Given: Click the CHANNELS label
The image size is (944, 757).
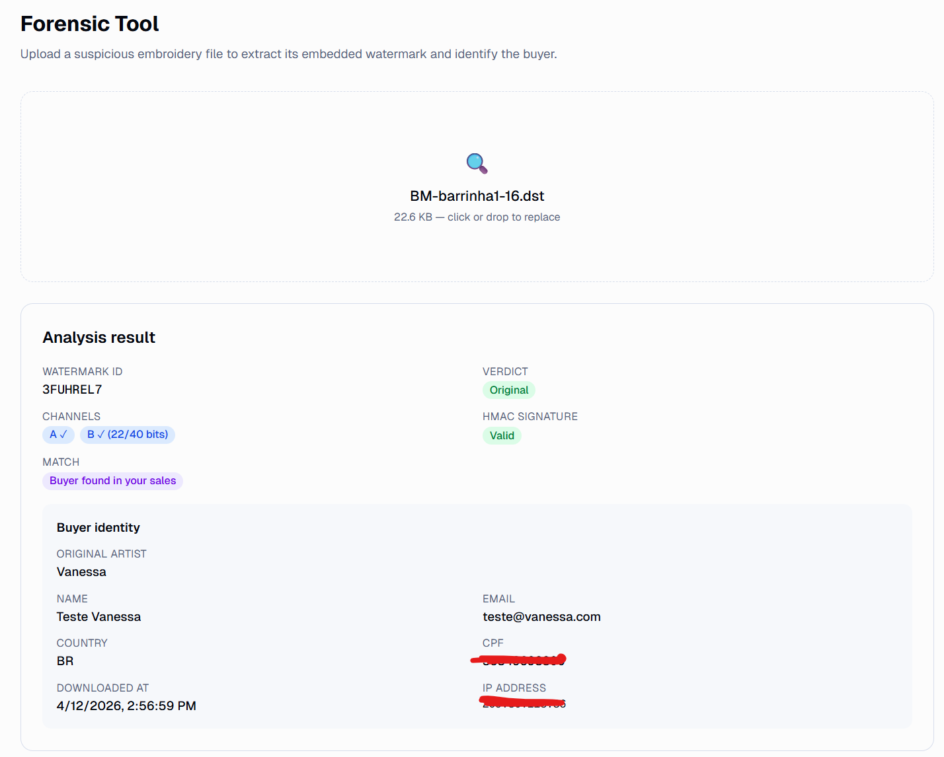Looking at the screenshot, I should point(71,417).
